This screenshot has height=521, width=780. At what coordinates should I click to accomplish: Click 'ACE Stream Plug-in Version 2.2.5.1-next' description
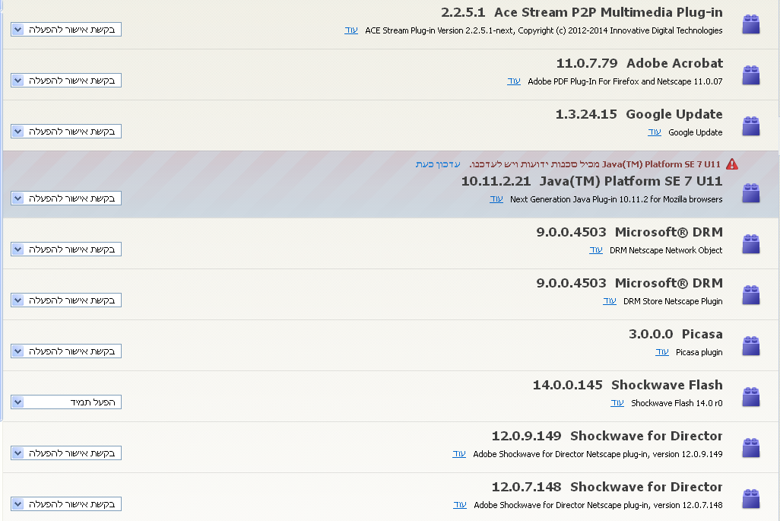[x=544, y=30]
